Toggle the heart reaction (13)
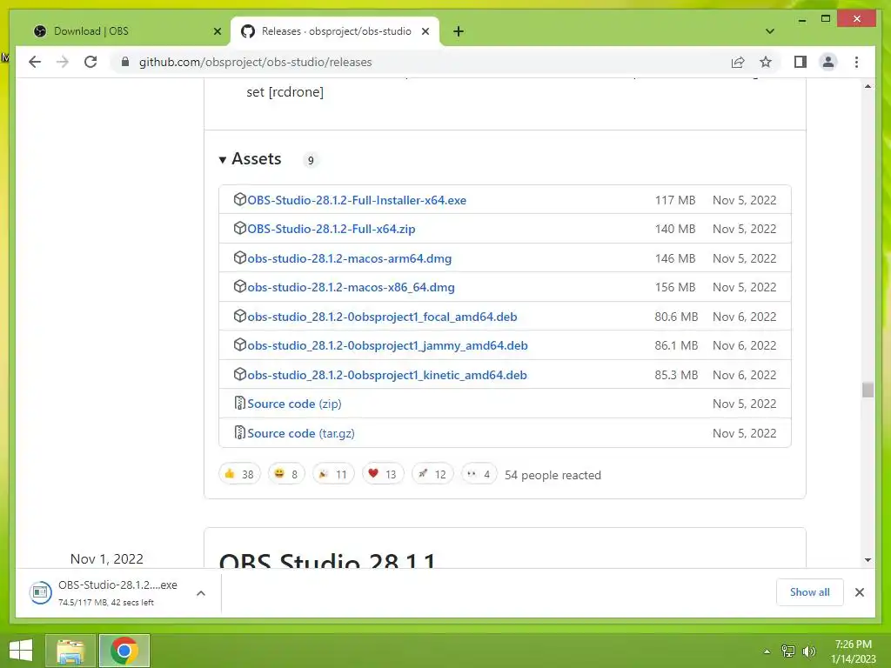Image resolution: width=891 pixels, height=668 pixels. pyautogui.click(x=383, y=474)
